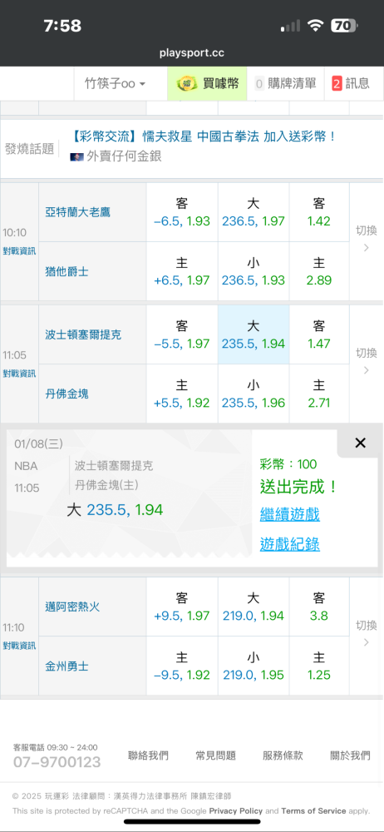Viewport: 384px width, 832px height.
Task: Tap 切換 arrow for the 11:05 game
Action: coord(366,360)
